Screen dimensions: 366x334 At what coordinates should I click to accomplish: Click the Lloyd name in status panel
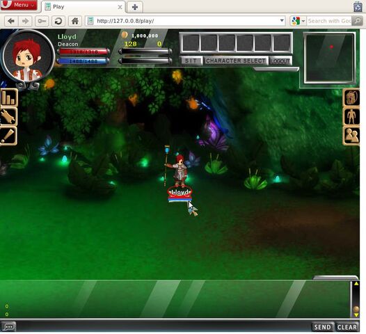tap(67, 37)
